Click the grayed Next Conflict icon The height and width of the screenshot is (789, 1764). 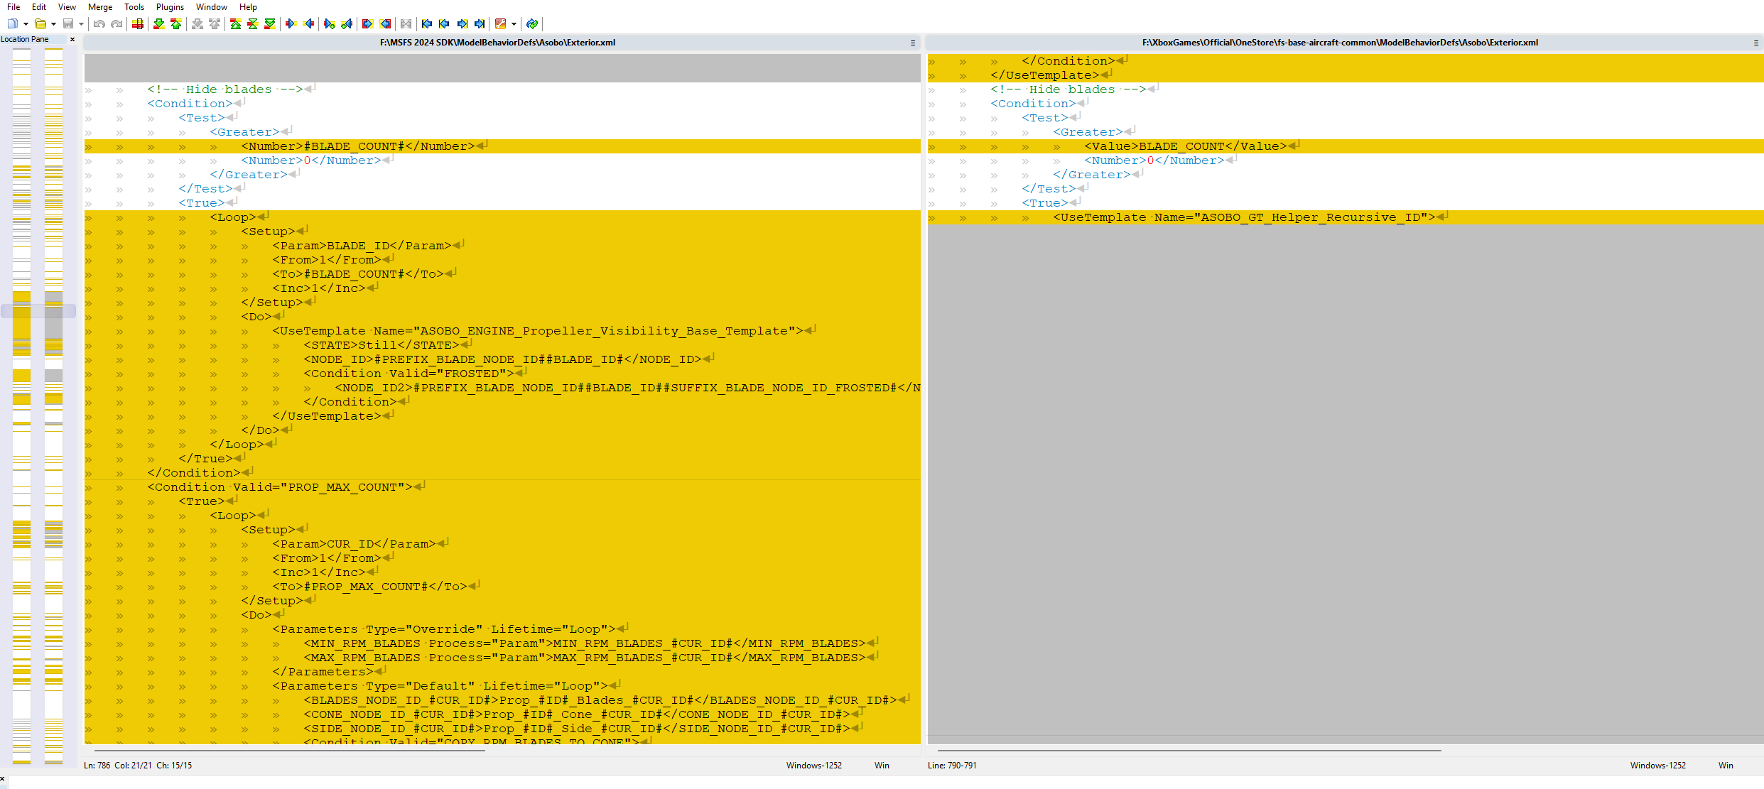197,23
